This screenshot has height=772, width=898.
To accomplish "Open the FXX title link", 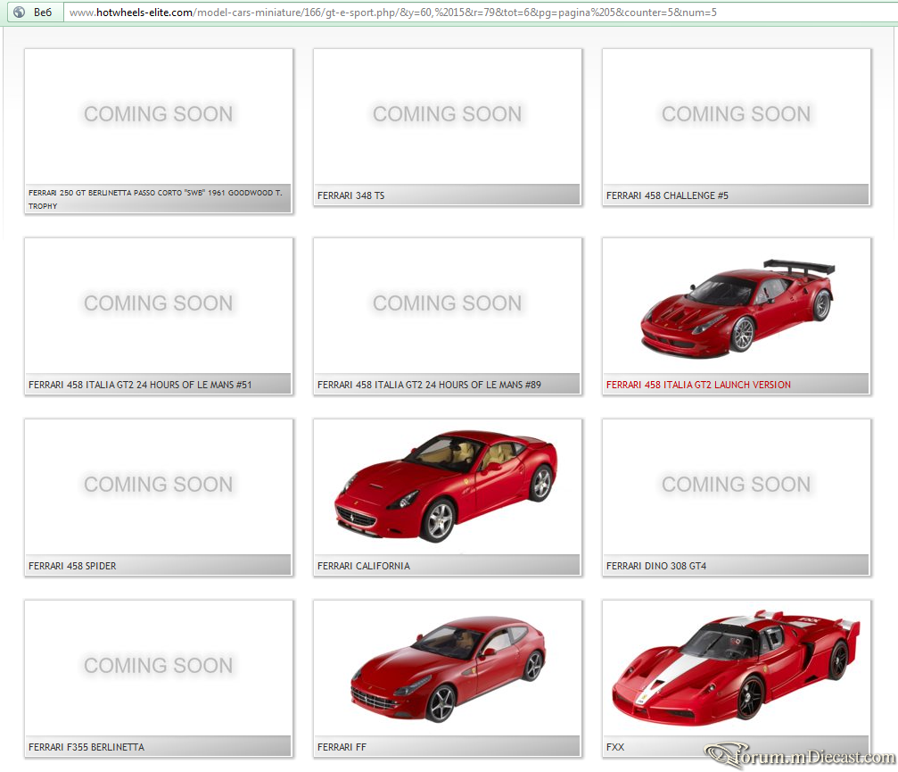I will (x=615, y=747).
